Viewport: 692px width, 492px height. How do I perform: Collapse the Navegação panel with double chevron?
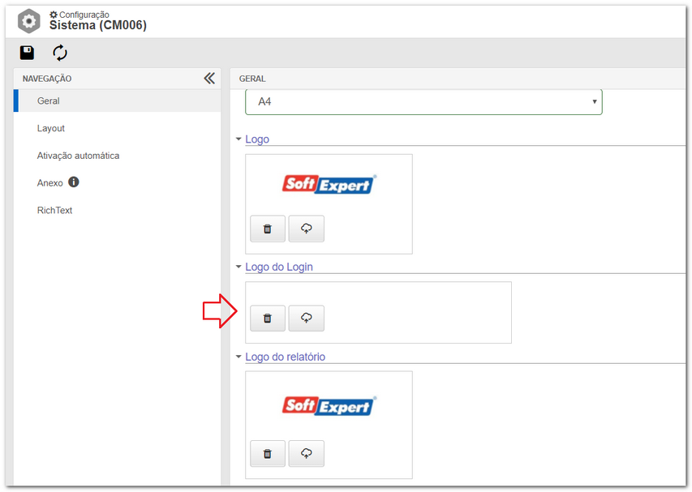click(209, 79)
